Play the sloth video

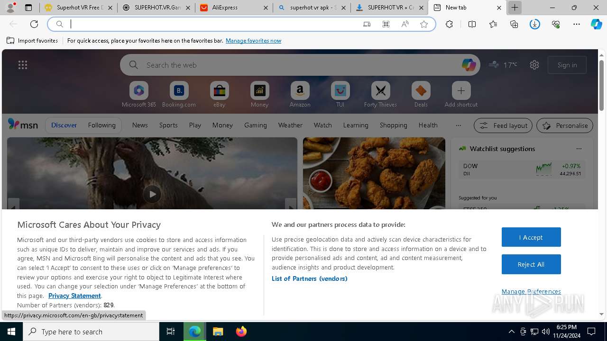(x=152, y=194)
